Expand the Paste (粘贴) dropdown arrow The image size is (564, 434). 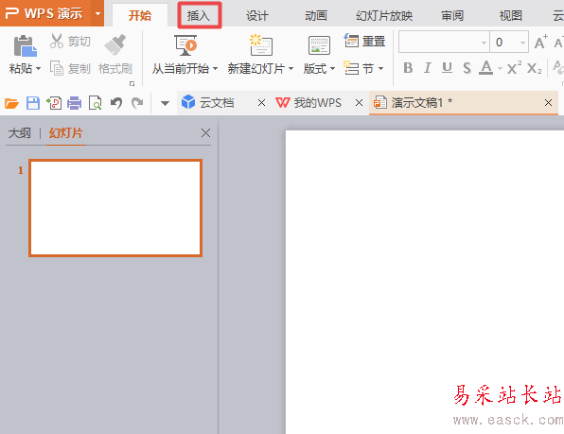point(39,68)
